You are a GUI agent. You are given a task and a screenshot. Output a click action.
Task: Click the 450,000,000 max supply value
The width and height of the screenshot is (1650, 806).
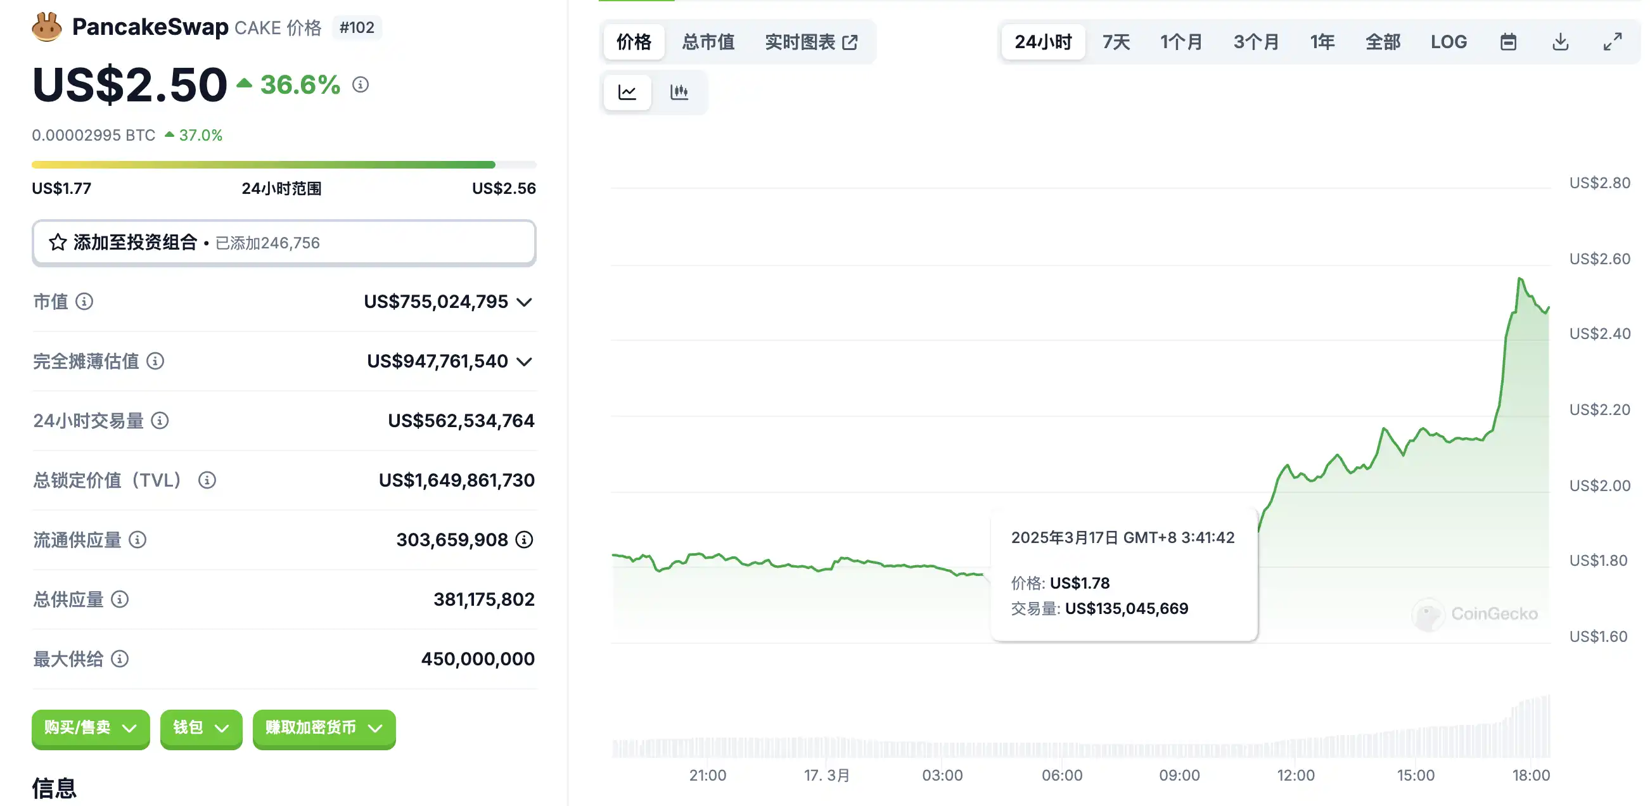[477, 658]
